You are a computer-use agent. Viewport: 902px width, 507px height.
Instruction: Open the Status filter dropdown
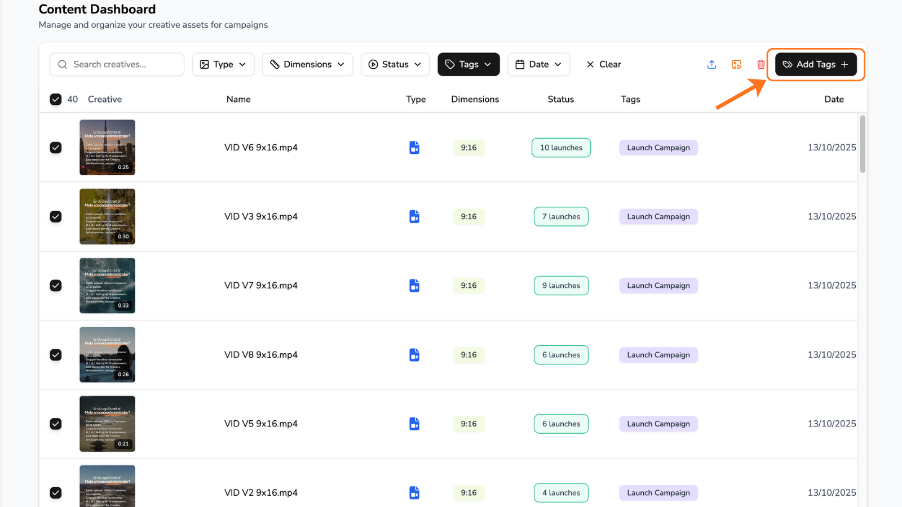tap(395, 64)
